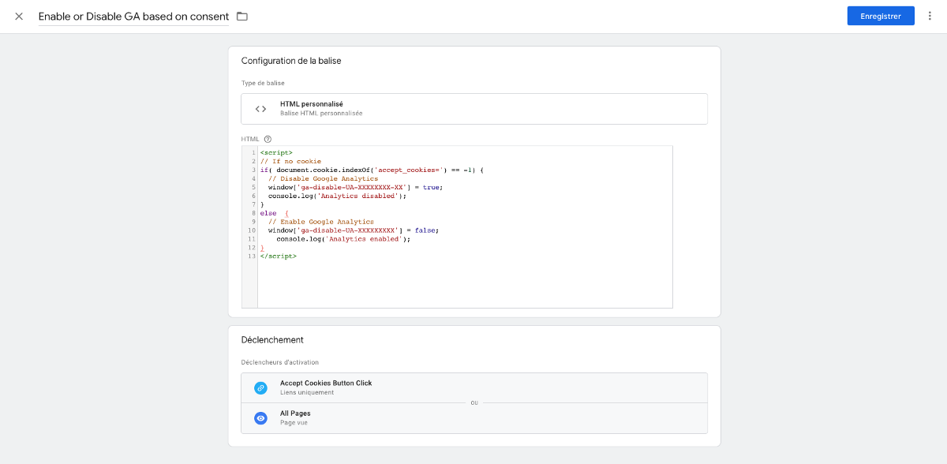Select the Accept Cookies Button Click trigger
Screen dimensions: 947x464
(x=474, y=387)
